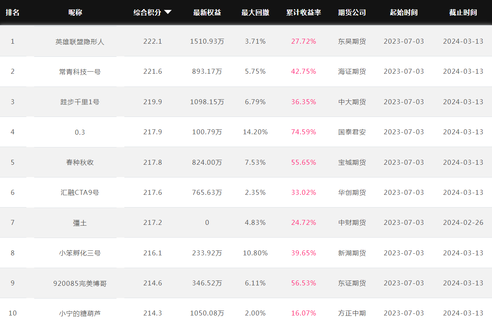The width and height of the screenshot is (492, 327).
Task: Click the equity value 346.52万
Action: [207, 283]
